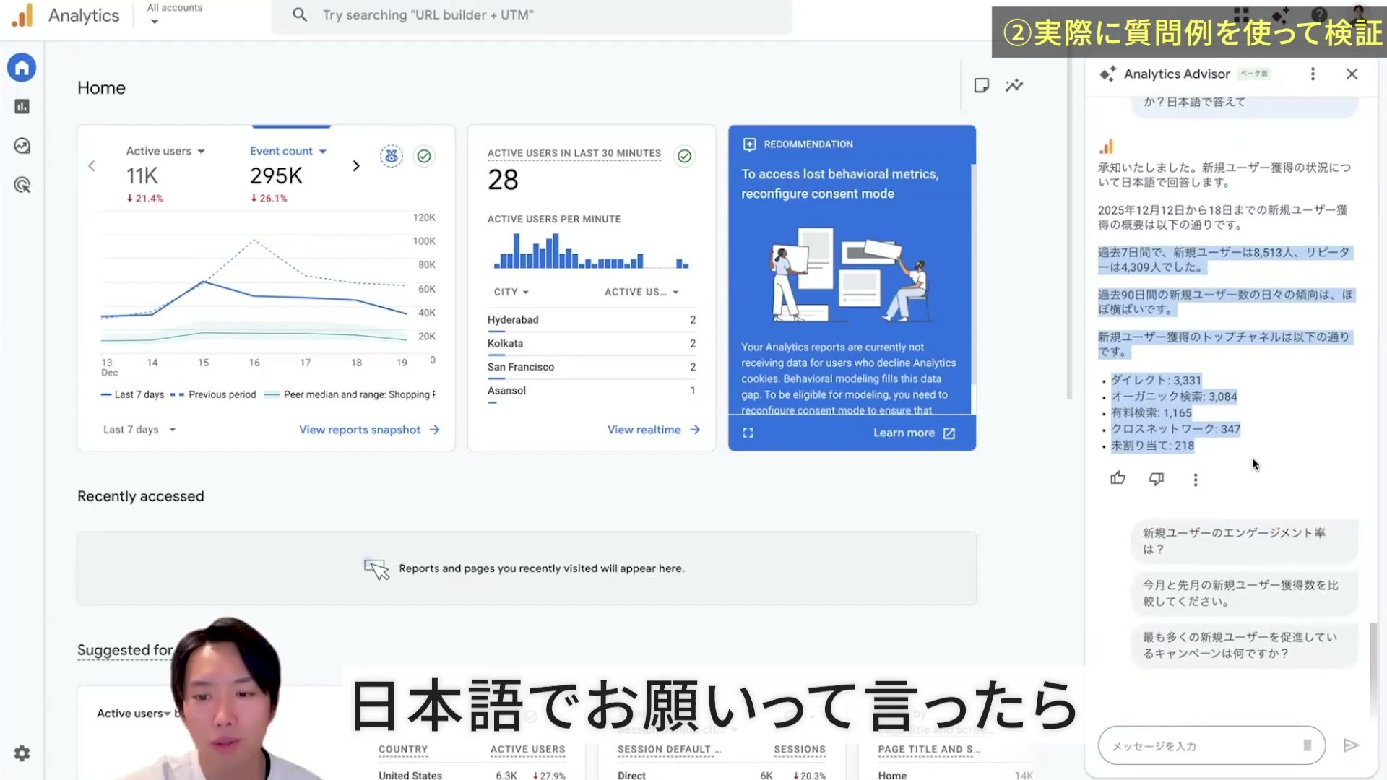Expand the recommendation card fullscreen icon

[748, 433]
